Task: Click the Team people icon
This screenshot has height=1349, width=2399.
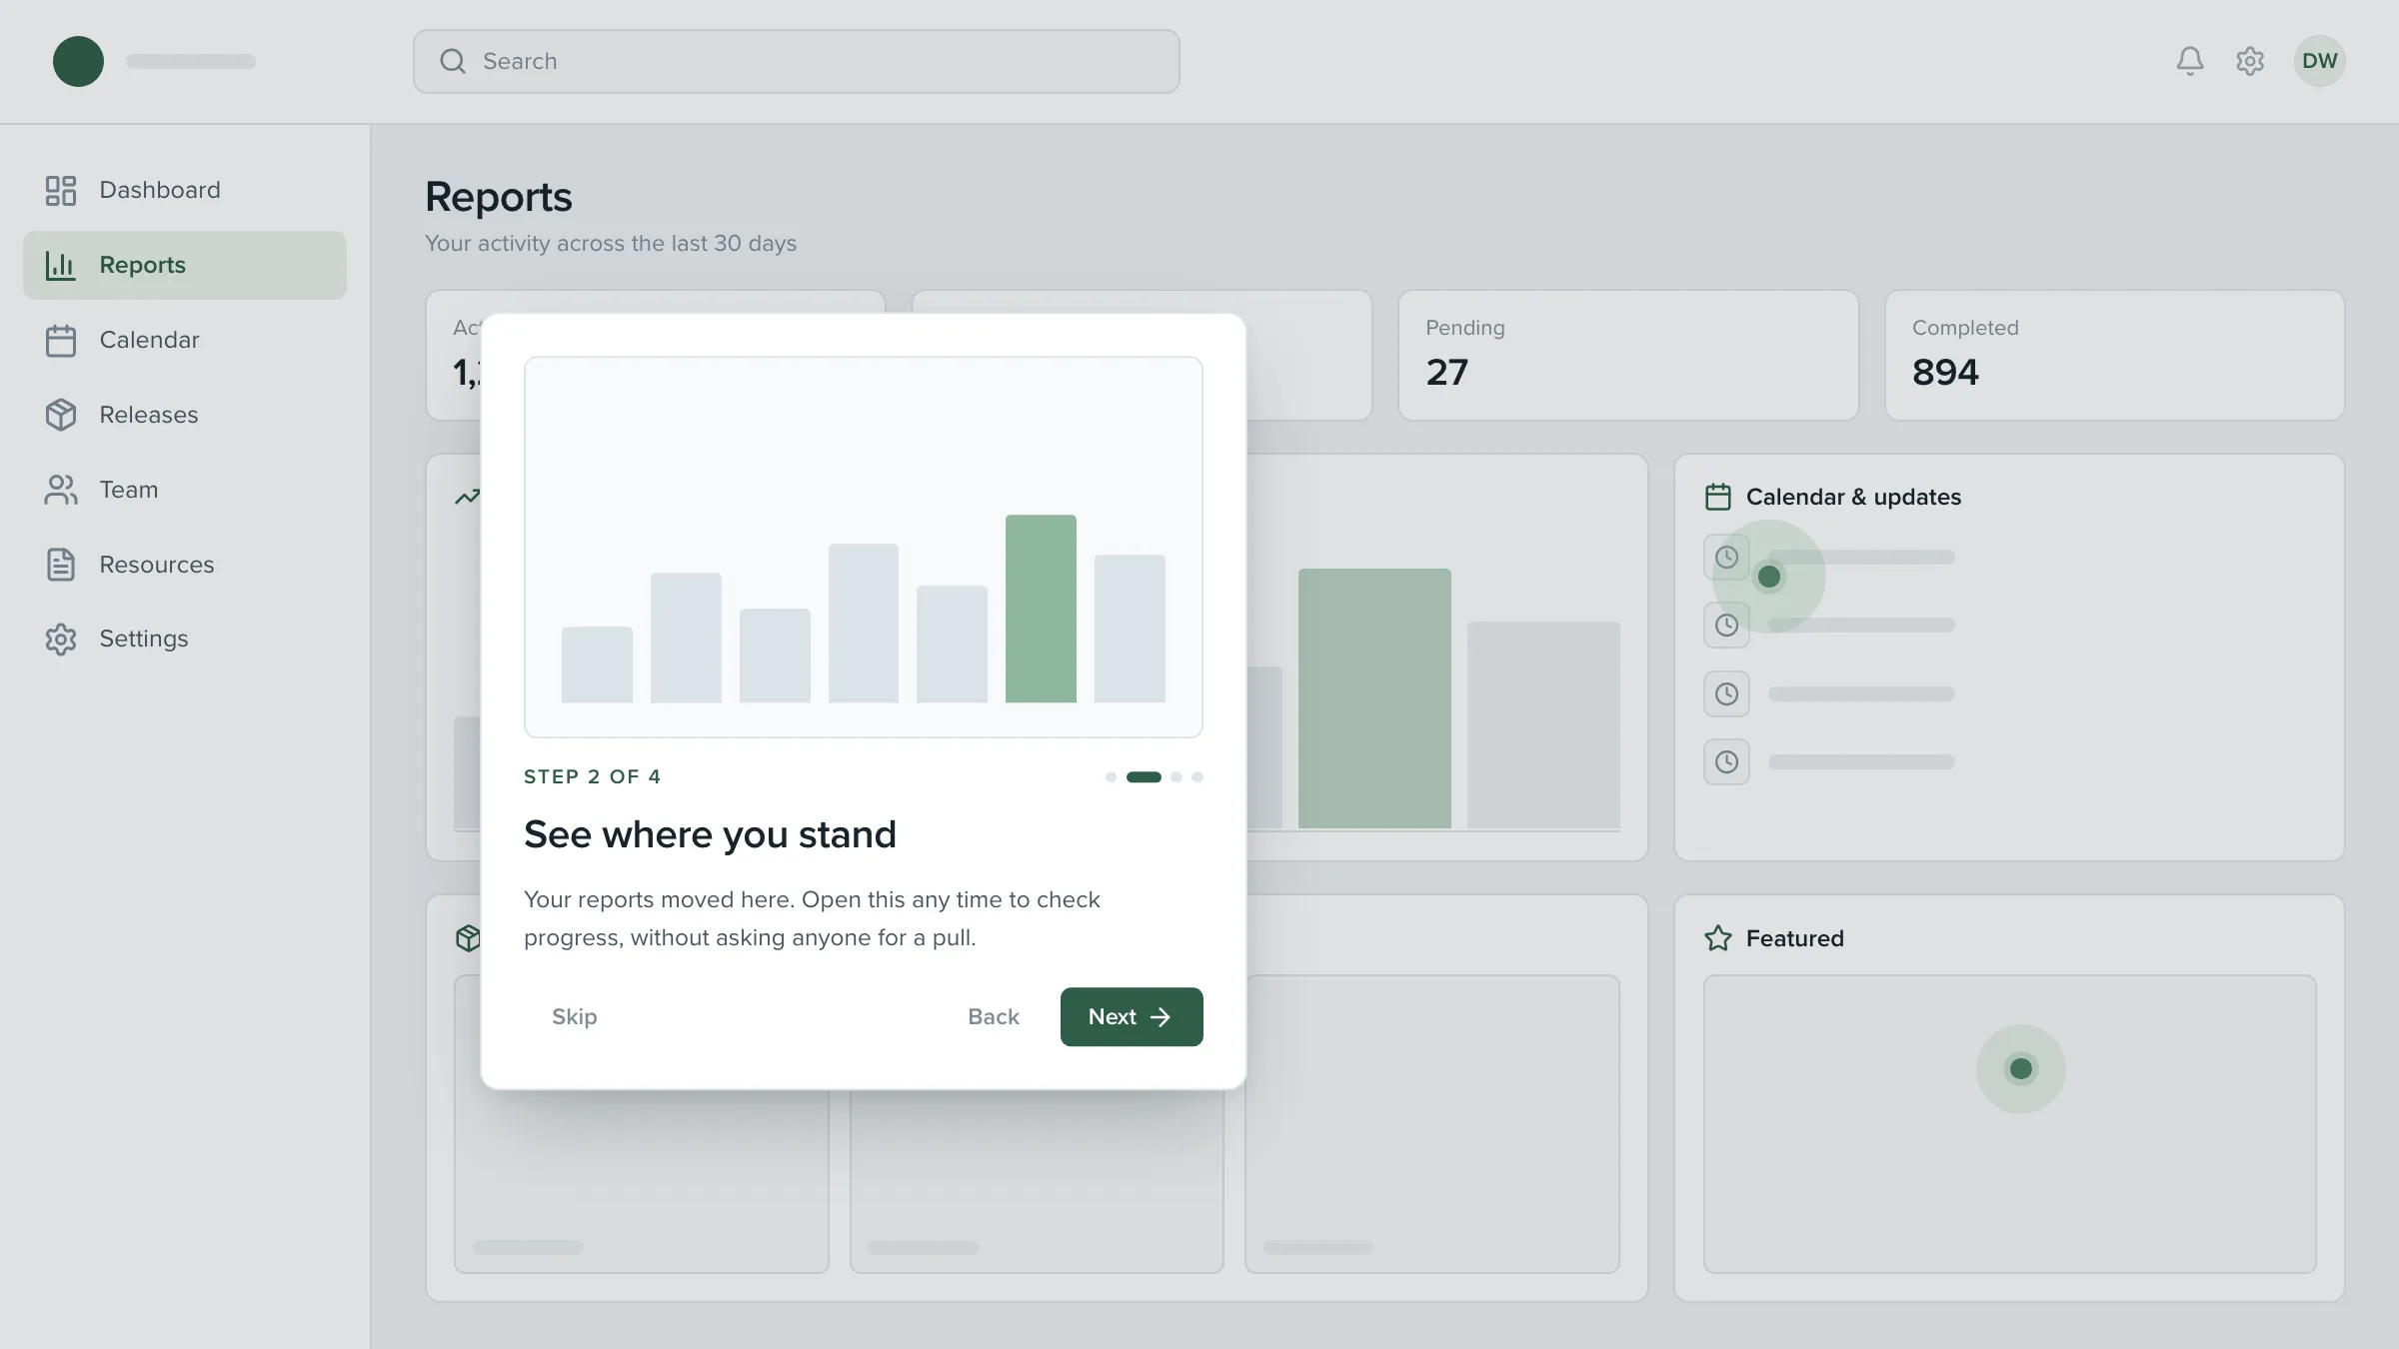Action: click(x=61, y=490)
